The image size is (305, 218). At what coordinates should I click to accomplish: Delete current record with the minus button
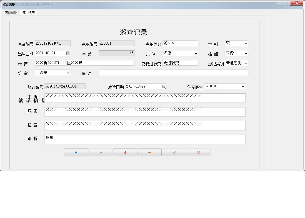(x=149, y=152)
